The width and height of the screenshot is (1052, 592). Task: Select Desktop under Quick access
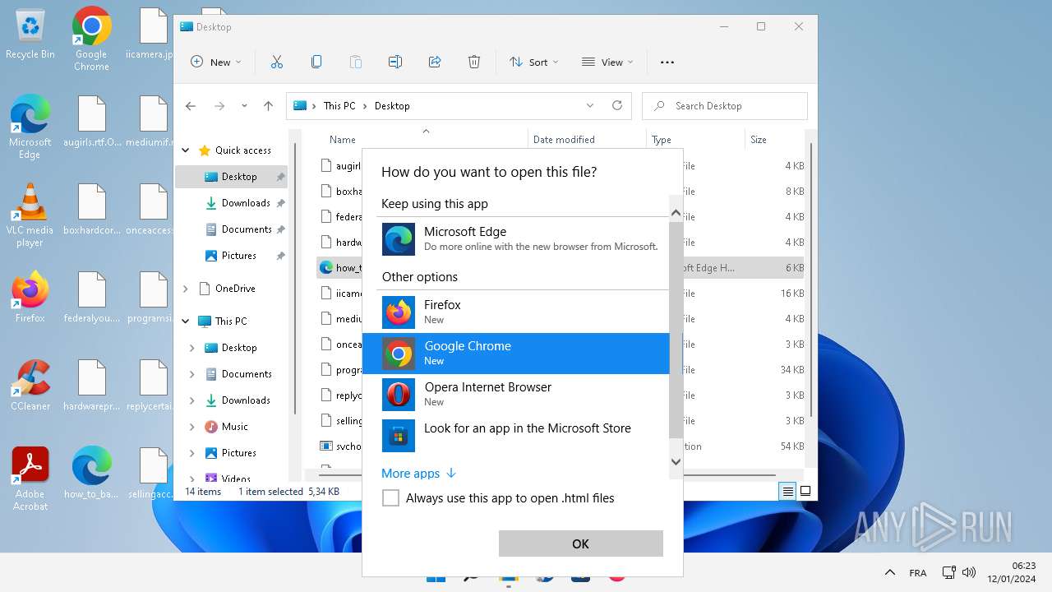coord(232,177)
